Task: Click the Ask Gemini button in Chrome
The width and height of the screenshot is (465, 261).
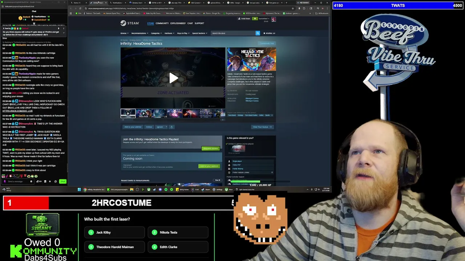Action: [x=304, y=3]
